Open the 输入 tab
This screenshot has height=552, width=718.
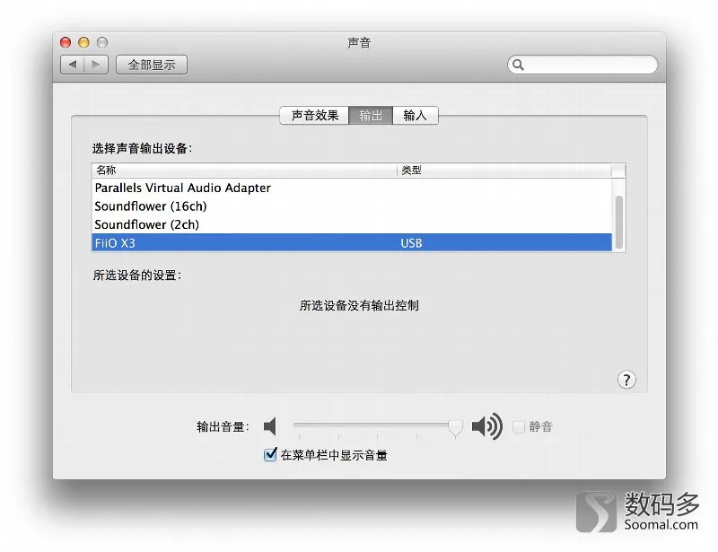point(416,115)
